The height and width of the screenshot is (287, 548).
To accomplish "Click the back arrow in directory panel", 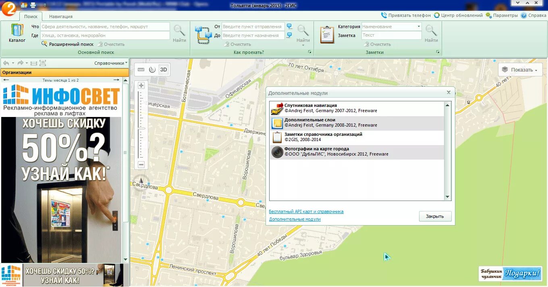I will coord(6,63).
